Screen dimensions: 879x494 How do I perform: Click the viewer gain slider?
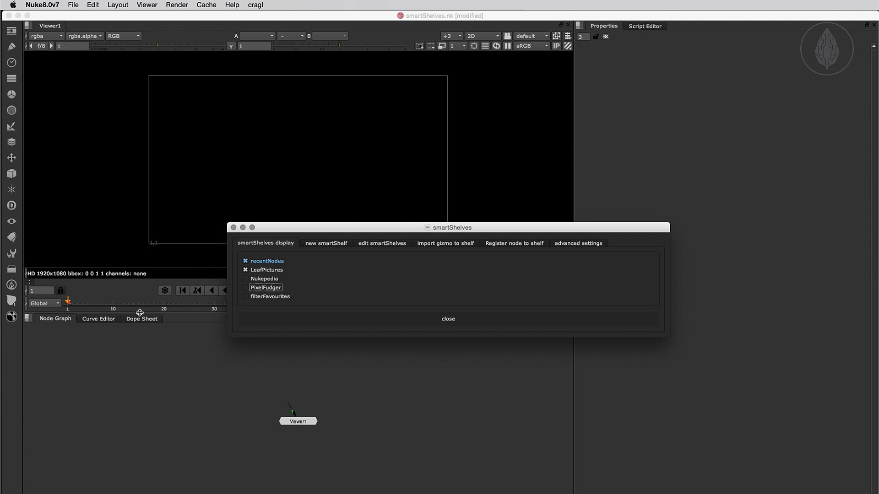pyautogui.click(x=158, y=46)
